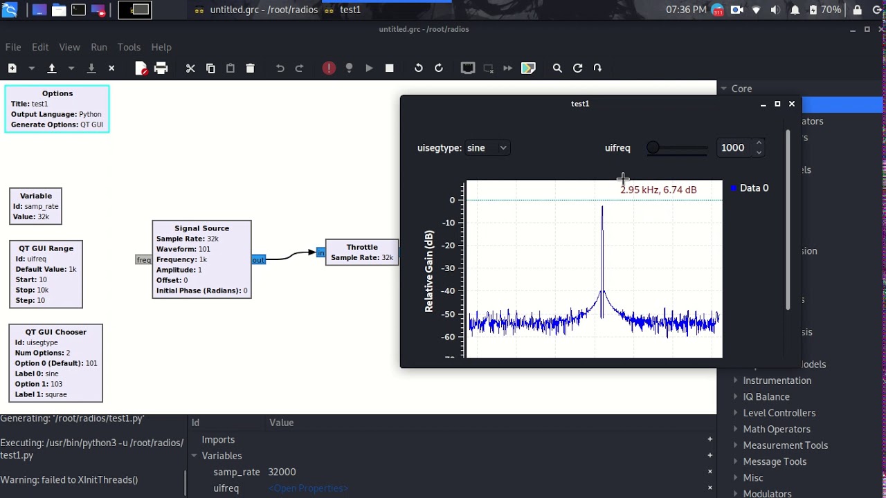This screenshot has height=498, width=886.
Task: Collapse the Variables tree section
Action: 194,456
